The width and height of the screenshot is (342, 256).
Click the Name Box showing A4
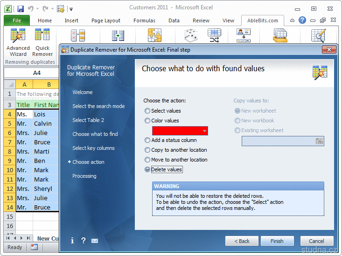coord(37,73)
